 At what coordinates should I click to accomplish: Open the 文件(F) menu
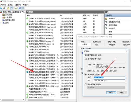click(x=3, y=5)
